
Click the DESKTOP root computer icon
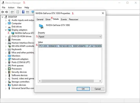(x=6, y=17)
